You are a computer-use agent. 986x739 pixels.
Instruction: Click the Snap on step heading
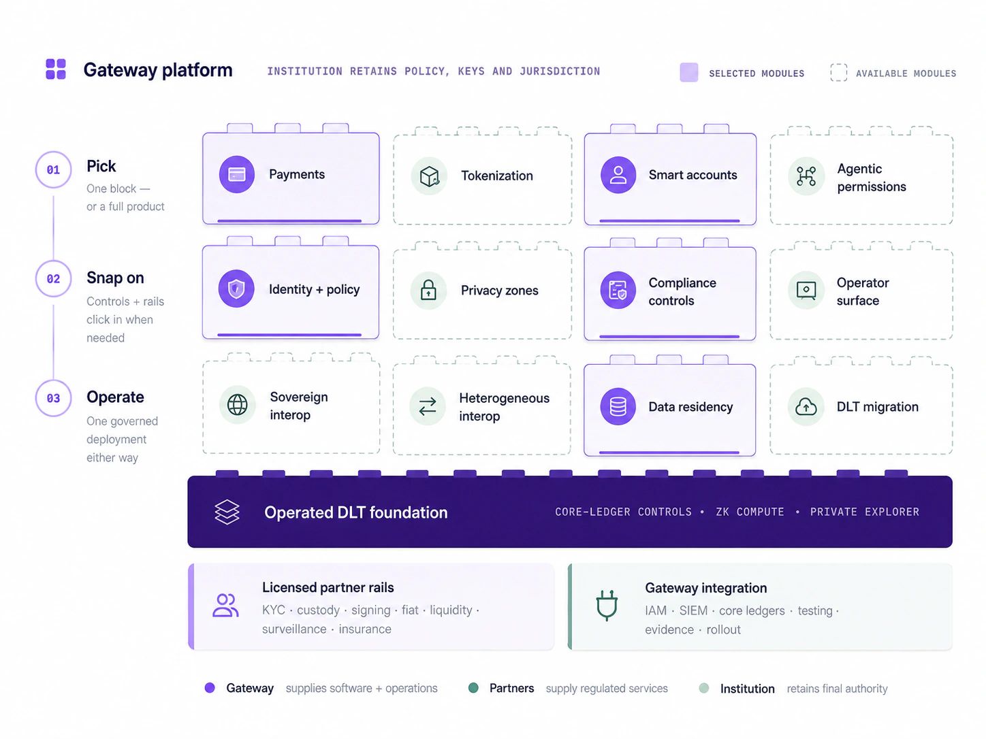[115, 278]
